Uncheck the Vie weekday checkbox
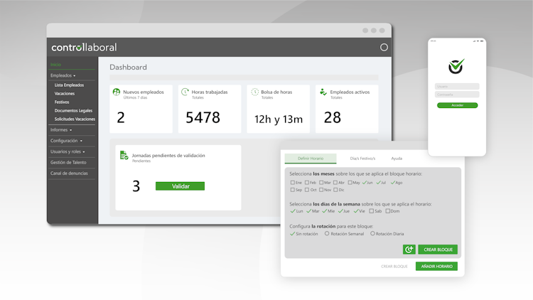The image size is (533, 300). (x=356, y=211)
